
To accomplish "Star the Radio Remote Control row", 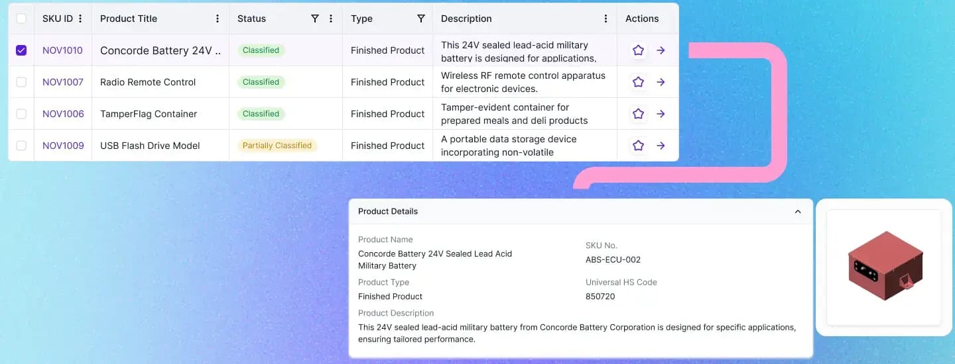I will 638,82.
